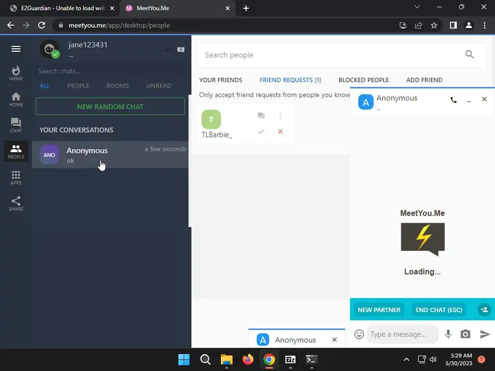Click NEW PARTNER button

click(379, 310)
